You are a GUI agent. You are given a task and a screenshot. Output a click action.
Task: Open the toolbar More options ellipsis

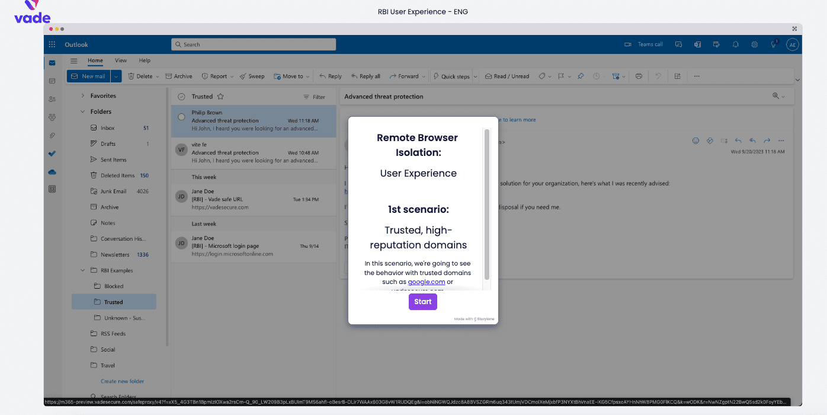point(697,76)
